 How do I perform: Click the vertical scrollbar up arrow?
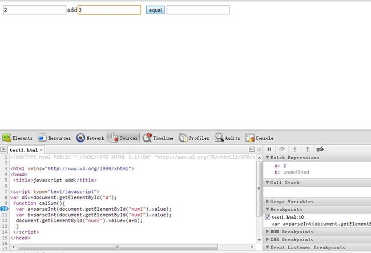[x=259, y=158]
